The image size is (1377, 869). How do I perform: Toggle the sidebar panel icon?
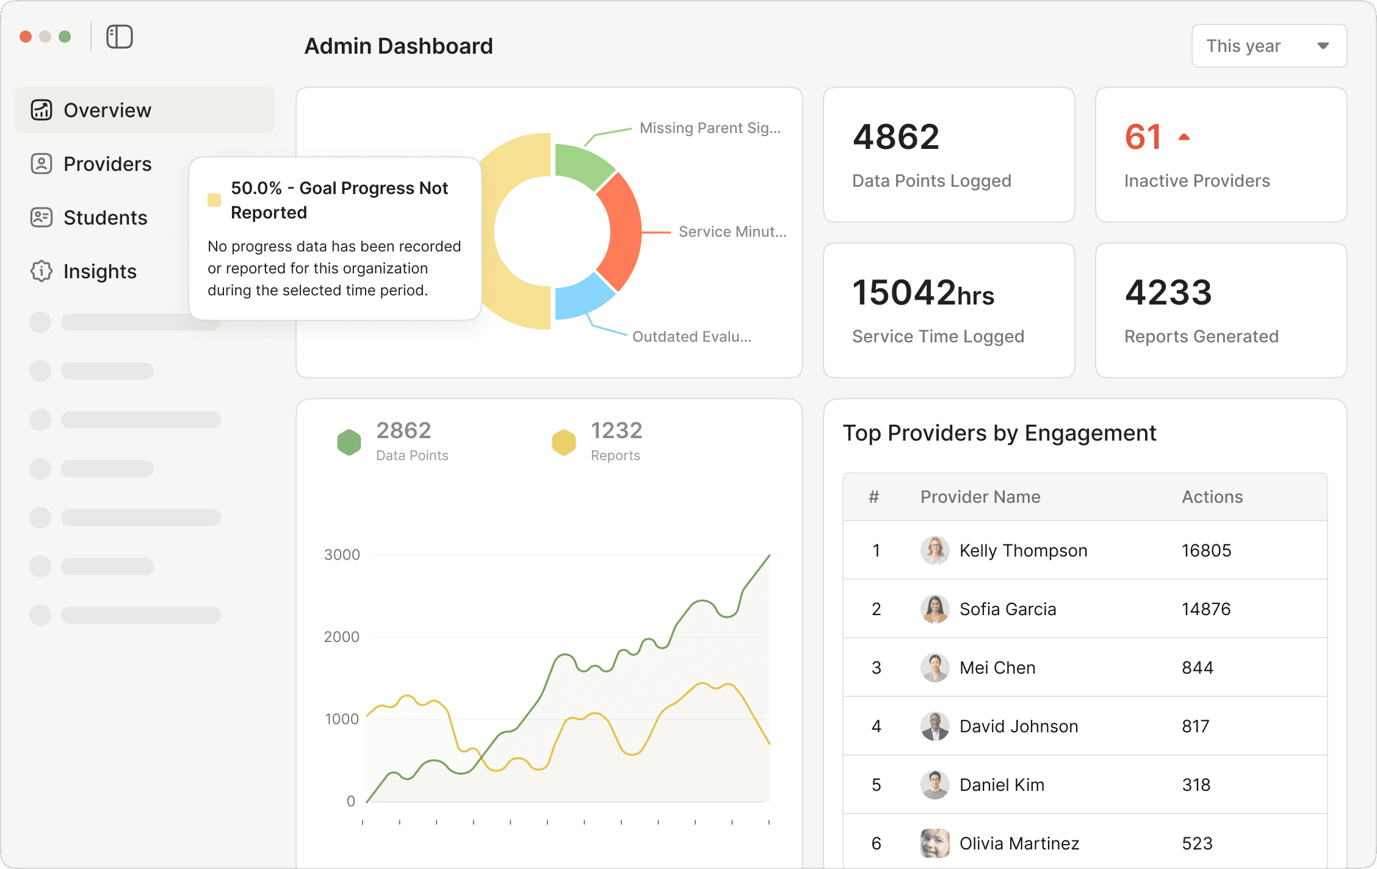click(x=120, y=37)
